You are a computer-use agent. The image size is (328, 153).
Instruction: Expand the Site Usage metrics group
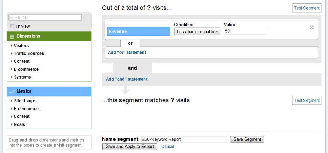(x=24, y=101)
